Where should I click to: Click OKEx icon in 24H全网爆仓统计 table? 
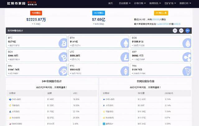pyautogui.click(x=10, y=99)
